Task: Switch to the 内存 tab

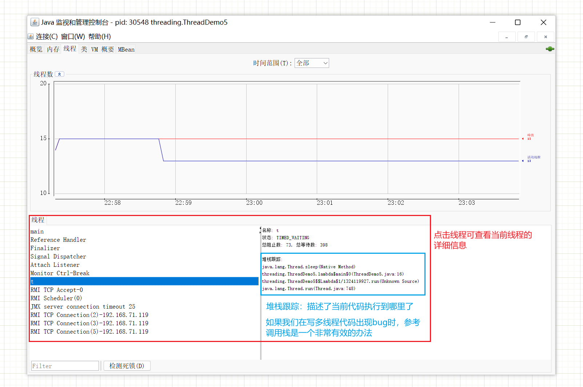Action: pyautogui.click(x=53, y=49)
